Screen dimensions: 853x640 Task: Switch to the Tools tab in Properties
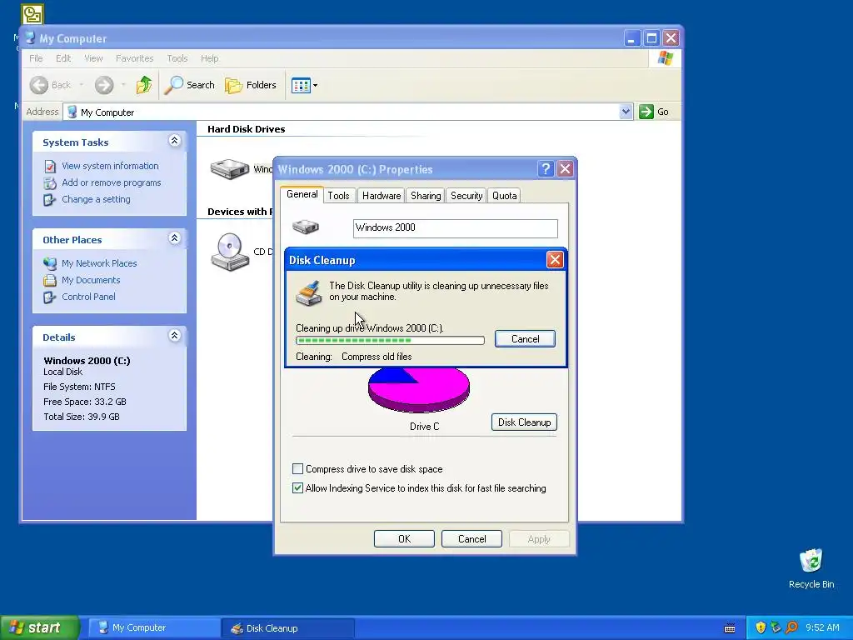pos(338,196)
